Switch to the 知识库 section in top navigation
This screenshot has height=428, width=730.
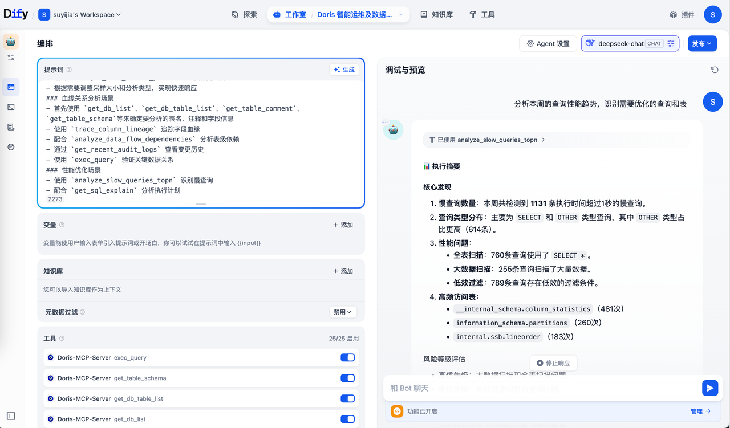coord(436,14)
